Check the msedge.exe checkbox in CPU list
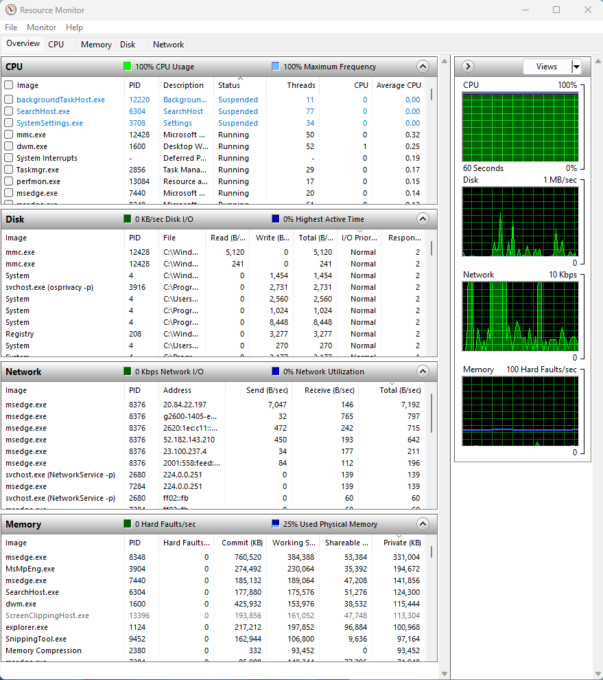The width and height of the screenshot is (603, 680). (x=9, y=193)
